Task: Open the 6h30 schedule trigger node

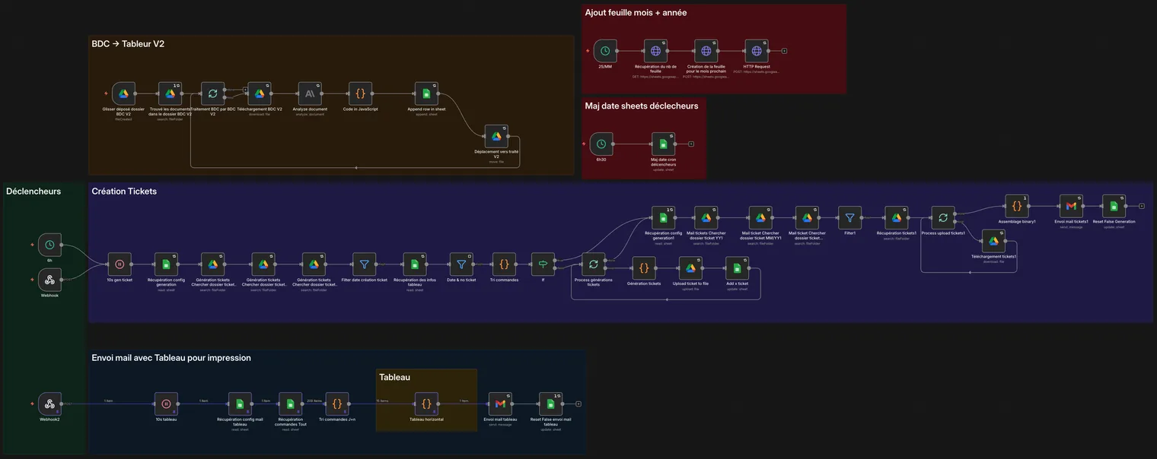Action: (601, 144)
